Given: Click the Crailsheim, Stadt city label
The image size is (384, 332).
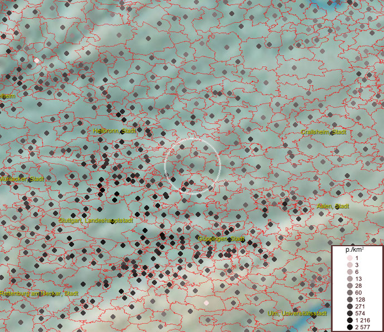Looking at the screenshot, I should coord(324,132).
